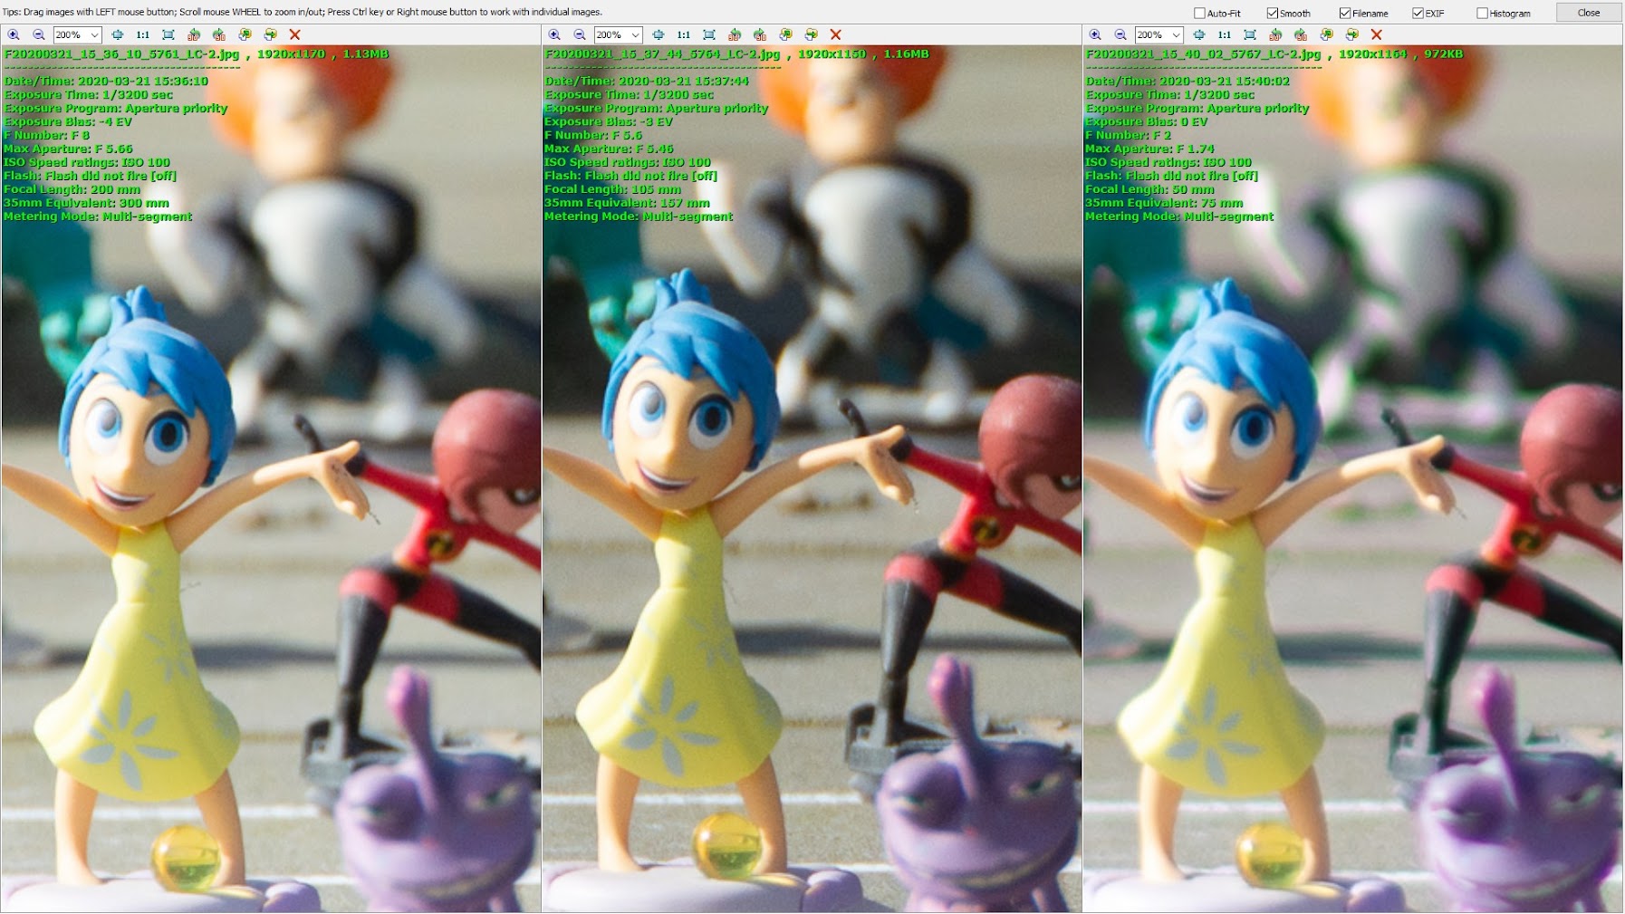1625x914 pixels.
Task: Close the image comparison window
Action: [1588, 13]
